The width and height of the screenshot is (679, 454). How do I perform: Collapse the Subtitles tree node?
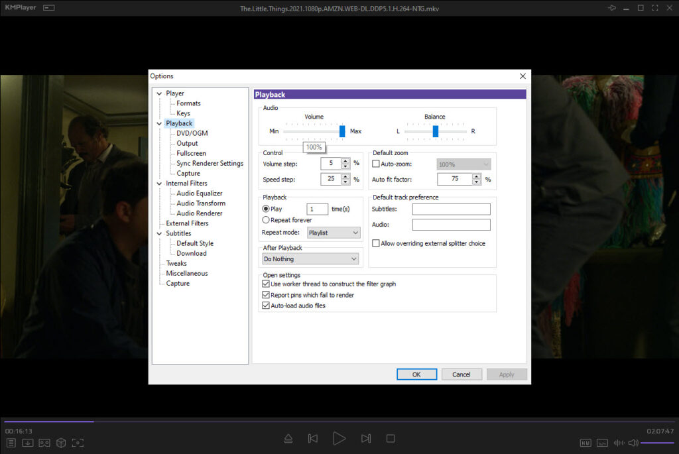coord(159,233)
